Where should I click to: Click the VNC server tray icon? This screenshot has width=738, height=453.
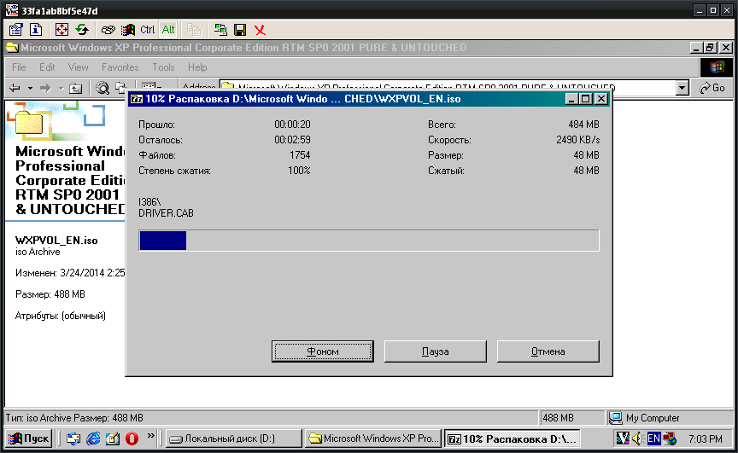point(623,438)
